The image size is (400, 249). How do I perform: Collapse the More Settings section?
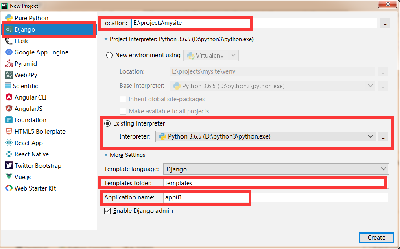[106, 155]
